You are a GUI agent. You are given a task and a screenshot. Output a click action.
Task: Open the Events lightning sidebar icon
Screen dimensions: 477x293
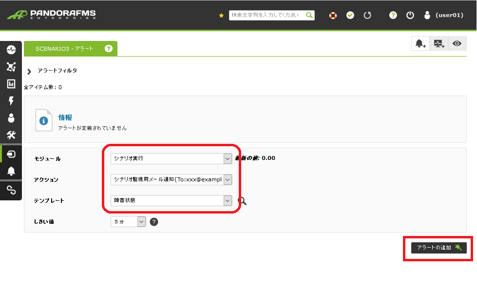click(11, 101)
